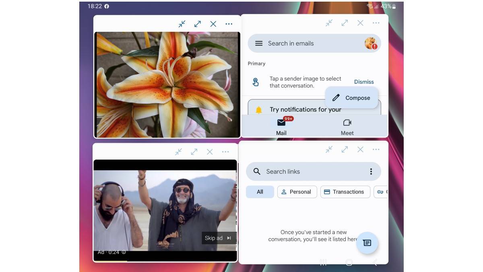Open the lily flower photo

[167, 85]
